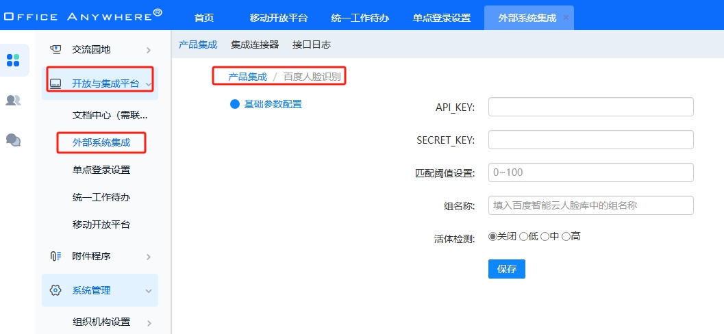Open the 集成连接器 sub-tab
The height and width of the screenshot is (334, 724).
coord(255,44)
